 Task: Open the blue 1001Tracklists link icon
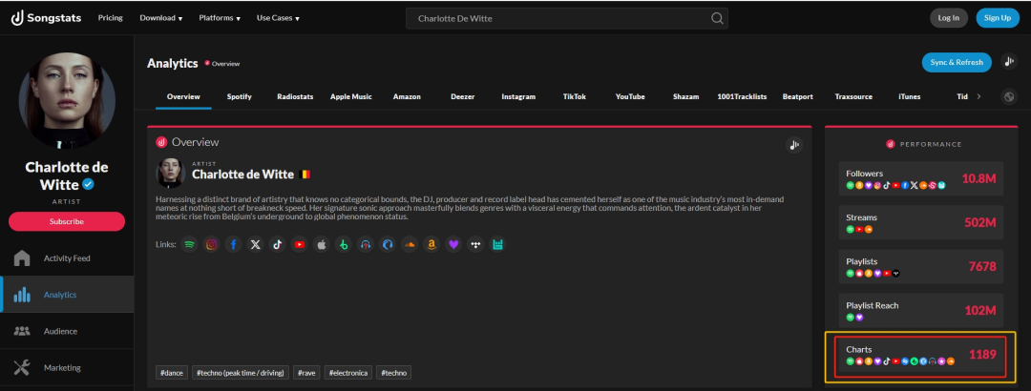coord(388,244)
